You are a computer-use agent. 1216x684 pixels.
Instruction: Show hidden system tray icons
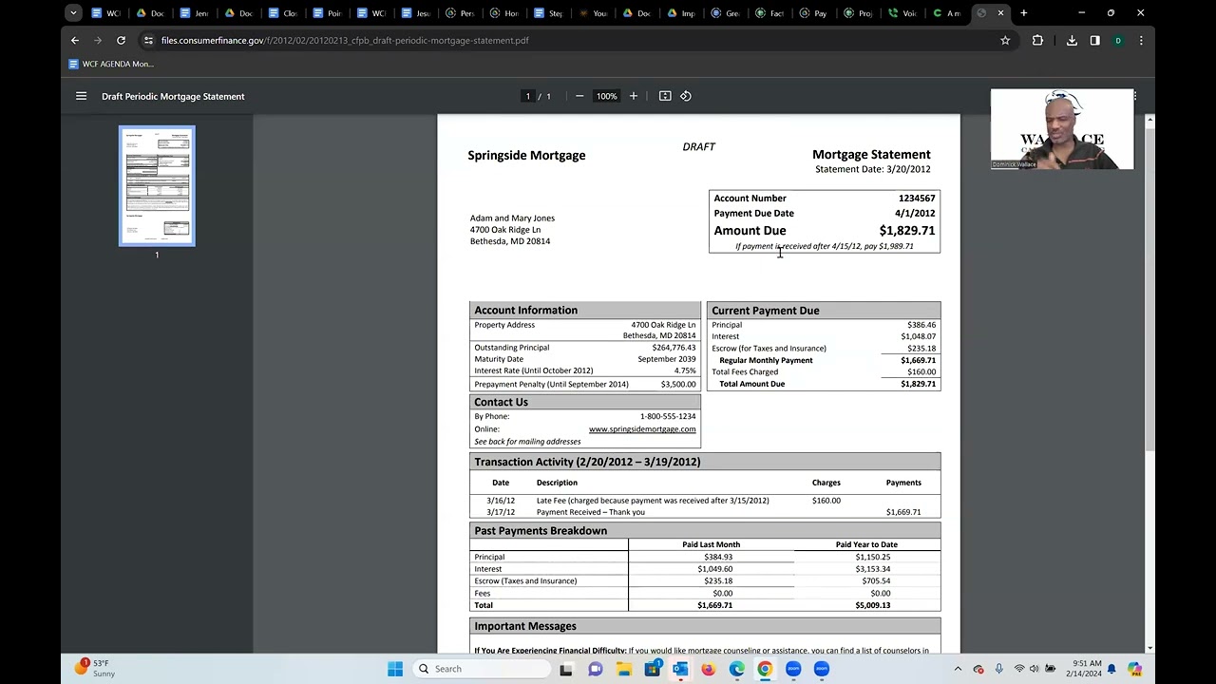(958, 669)
